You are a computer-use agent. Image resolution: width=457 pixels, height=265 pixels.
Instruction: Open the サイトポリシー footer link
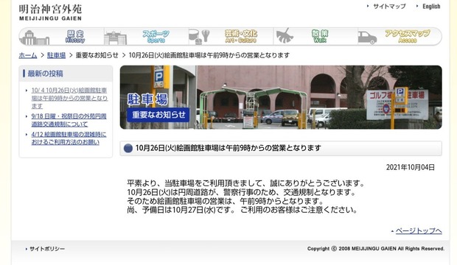[47, 249]
